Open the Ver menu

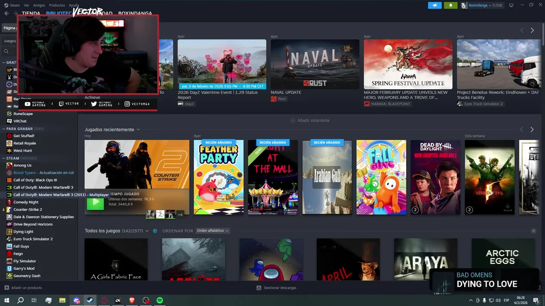coord(27,5)
